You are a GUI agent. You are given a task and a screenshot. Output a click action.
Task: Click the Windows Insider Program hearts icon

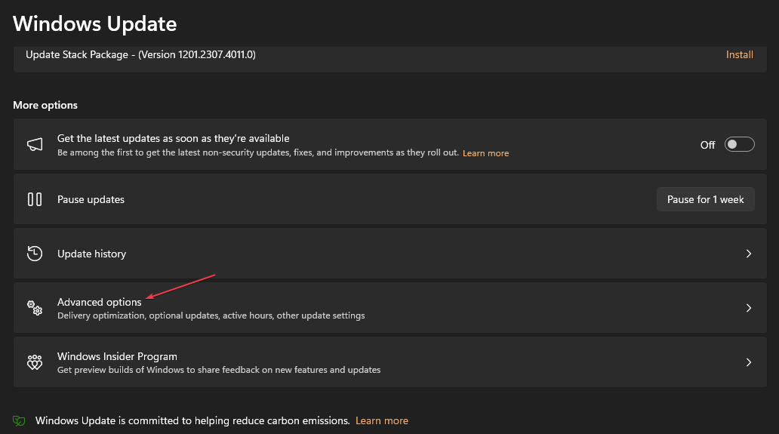click(x=35, y=362)
